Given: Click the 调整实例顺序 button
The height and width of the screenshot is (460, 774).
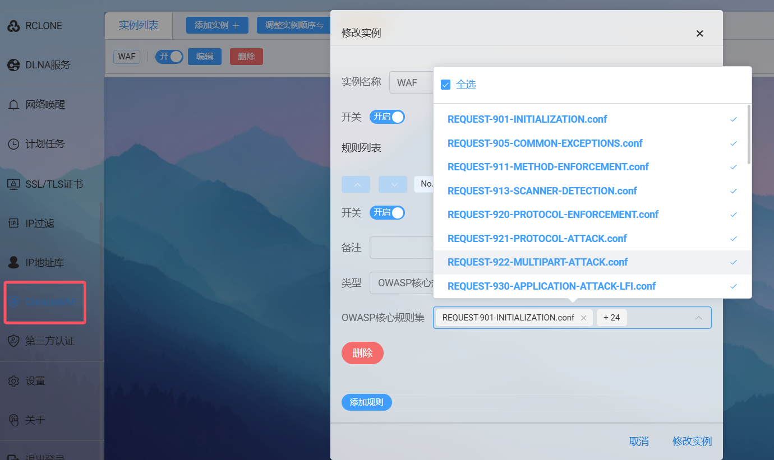Looking at the screenshot, I should pos(294,25).
